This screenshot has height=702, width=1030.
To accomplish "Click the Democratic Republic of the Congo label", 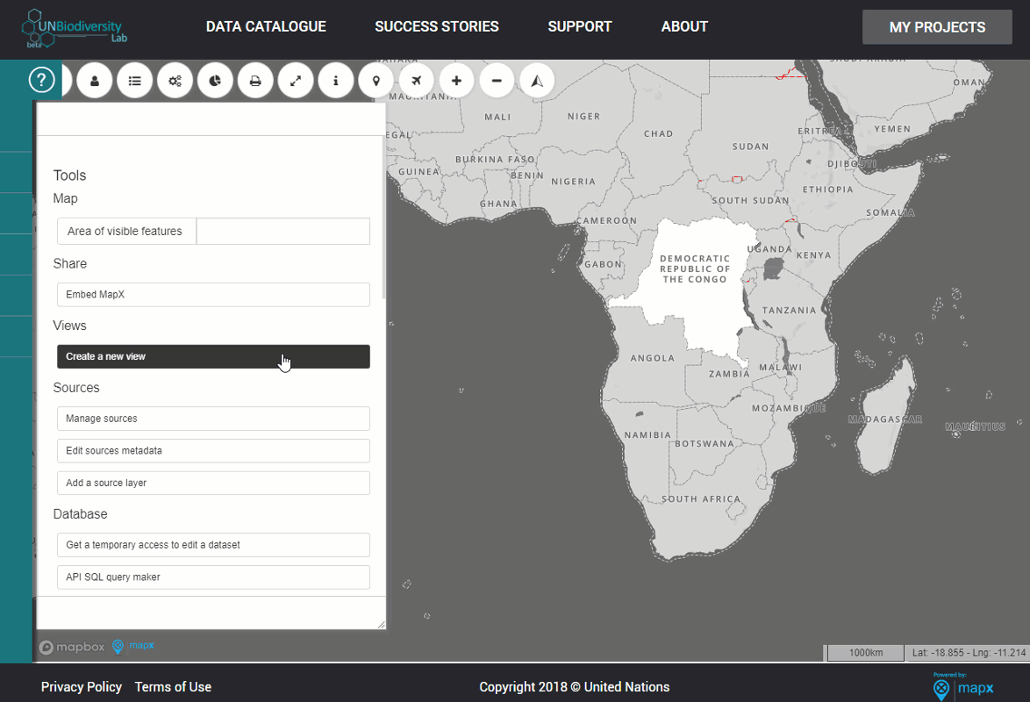I will [x=694, y=269].
